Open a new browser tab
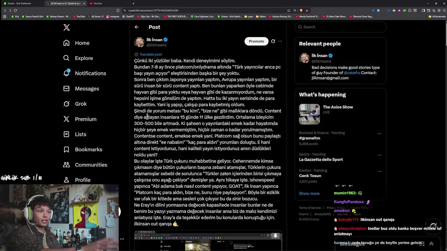 [133, 3]
